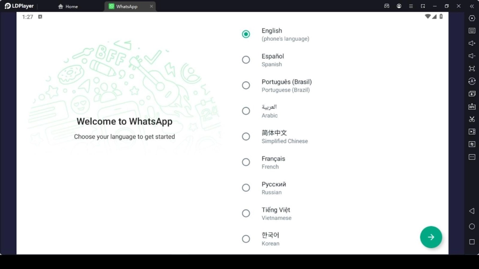Open the synchronizer icon in sidebar
The width and height of the screenshot is (479, 269).
(472, 144)
